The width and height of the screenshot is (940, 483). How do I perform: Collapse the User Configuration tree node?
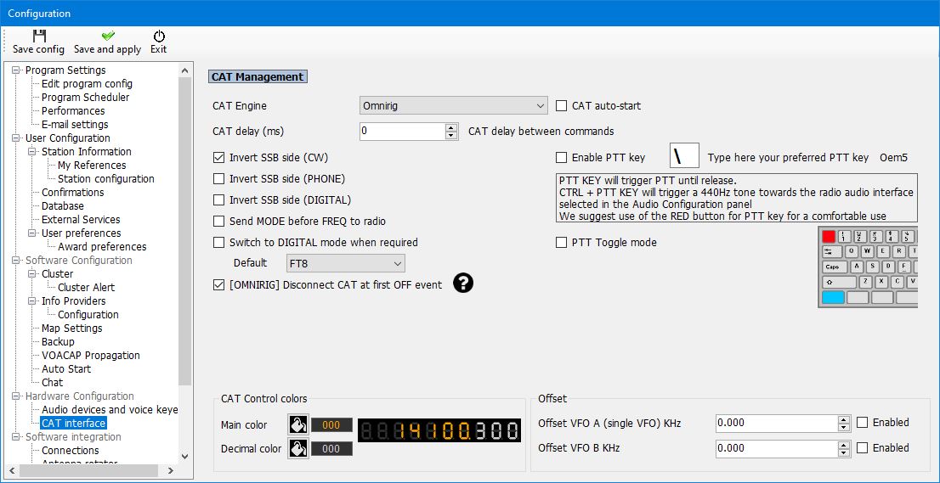pyautogui.click(x=16, y=138)
